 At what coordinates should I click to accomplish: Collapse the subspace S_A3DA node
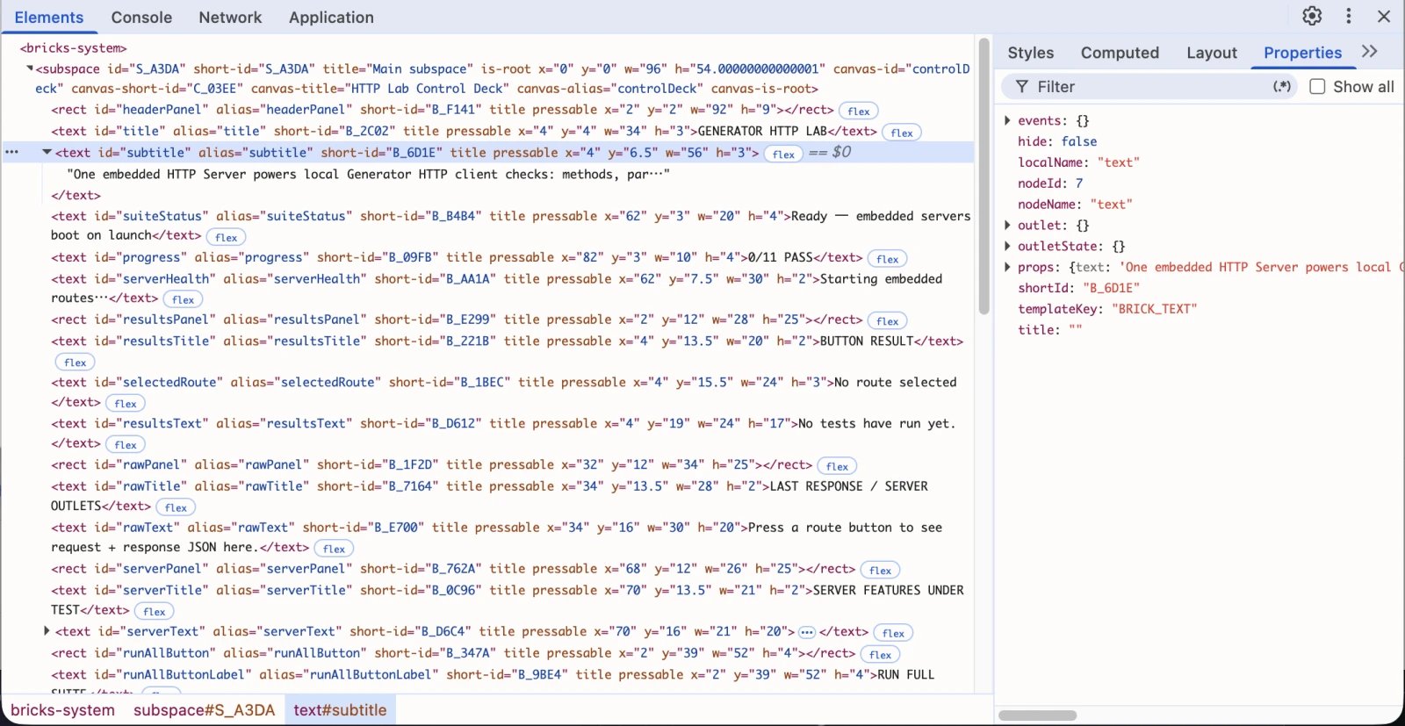tap(30, 68)
